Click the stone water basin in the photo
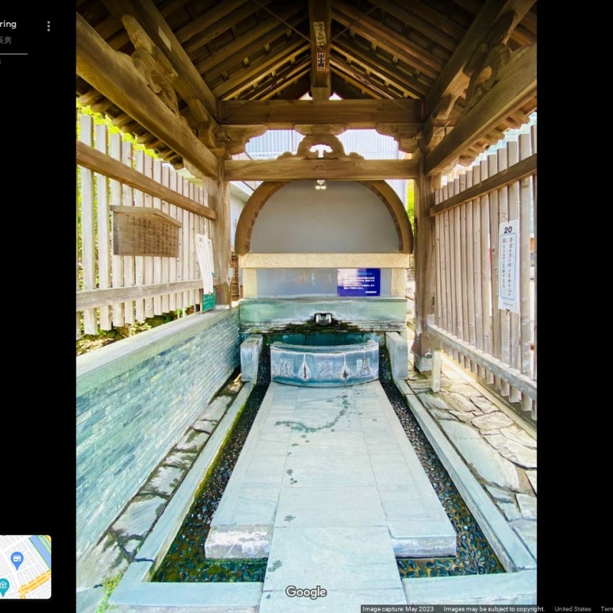The width and height of the screenshot is (613, 613). [x=324, y=362]
